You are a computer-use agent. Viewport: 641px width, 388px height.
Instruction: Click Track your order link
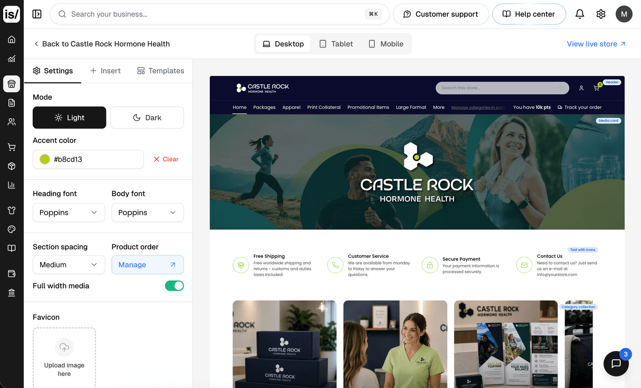click(579, 107)
